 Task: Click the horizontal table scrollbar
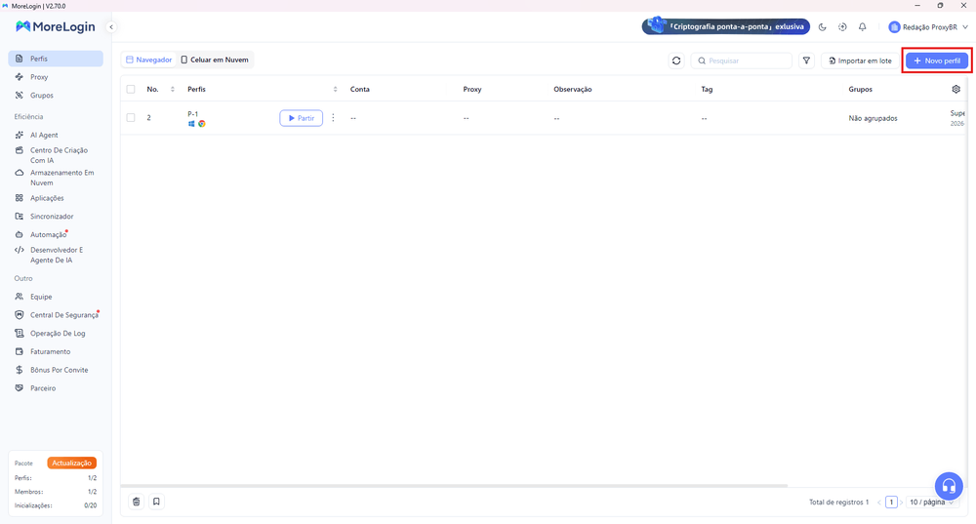(454, 485)
